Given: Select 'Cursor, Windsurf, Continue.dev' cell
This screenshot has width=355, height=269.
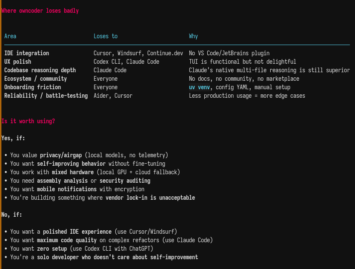Looking at the screenshot, I should tap(138, 53).
